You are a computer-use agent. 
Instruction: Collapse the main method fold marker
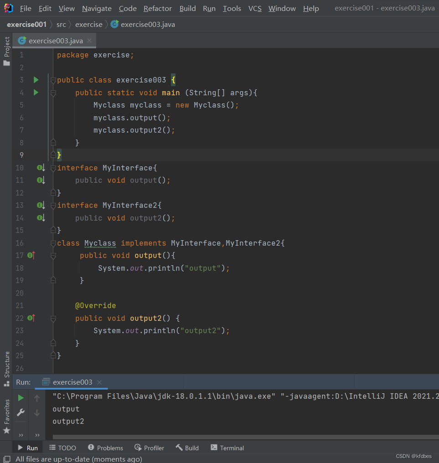[53, 93]
